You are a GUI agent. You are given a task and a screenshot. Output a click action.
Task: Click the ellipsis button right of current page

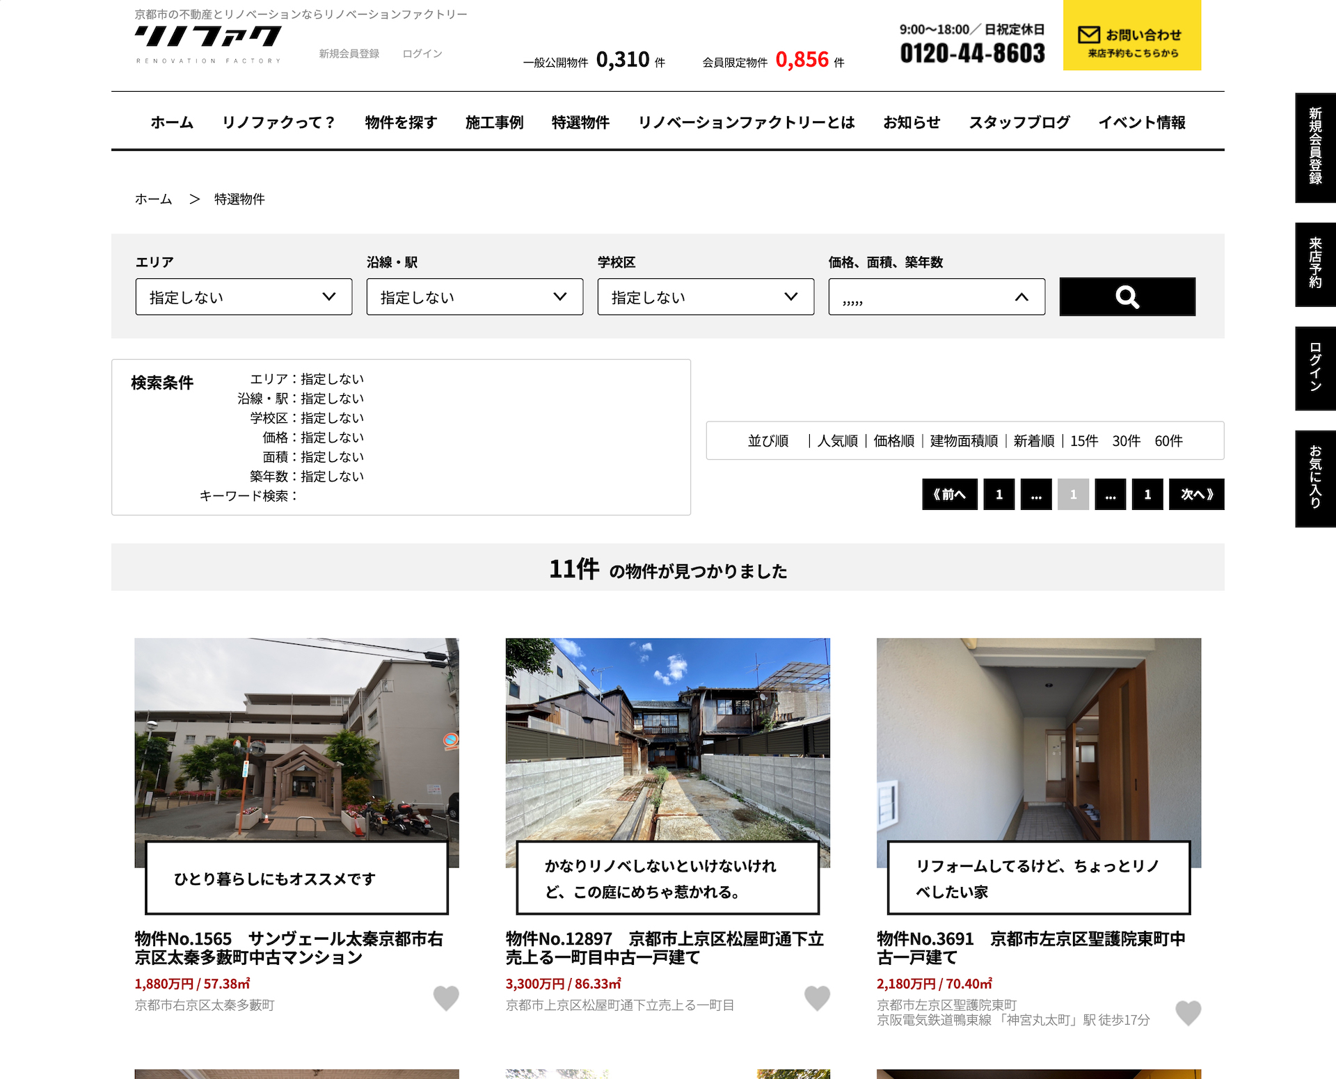point(1111,495)
